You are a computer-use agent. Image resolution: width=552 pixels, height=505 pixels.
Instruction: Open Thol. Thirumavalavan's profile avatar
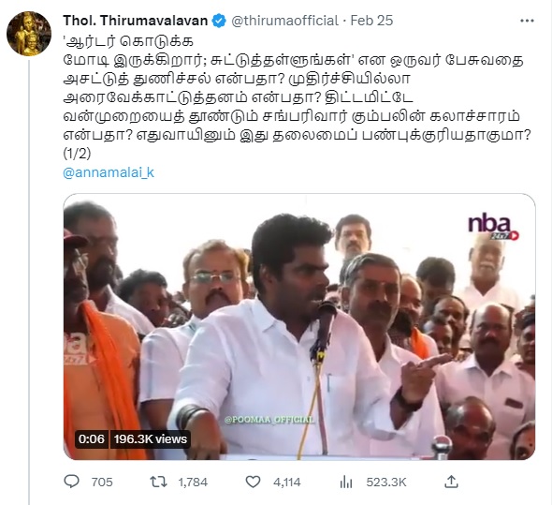[x=29, y=34]
